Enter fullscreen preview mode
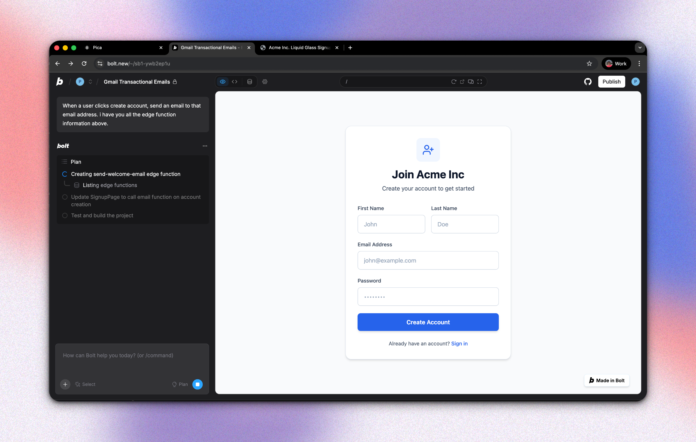696x442 pixels. [479, 81]
